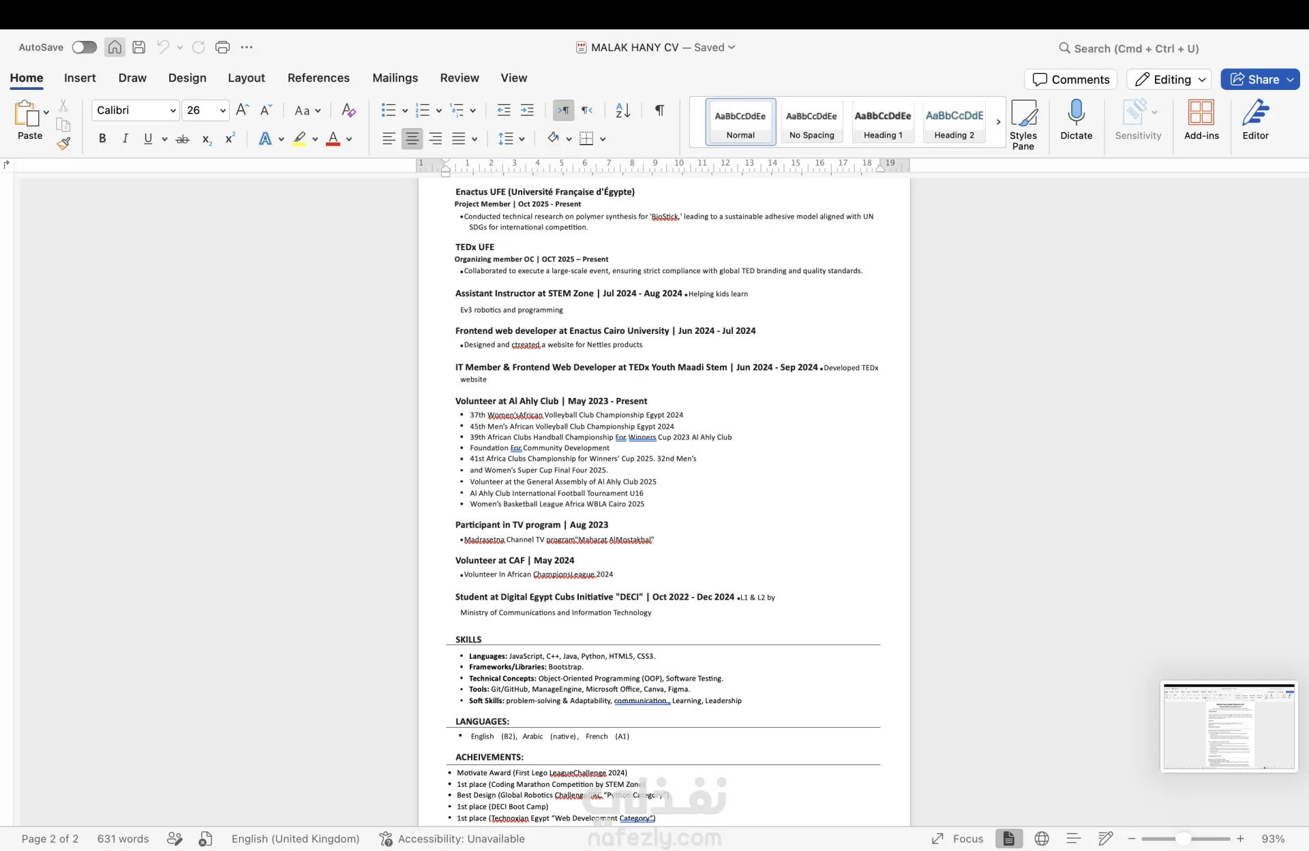Viewport: 1309px width, 851px height.
Task: Justify the text
Action: click(459, 138)
